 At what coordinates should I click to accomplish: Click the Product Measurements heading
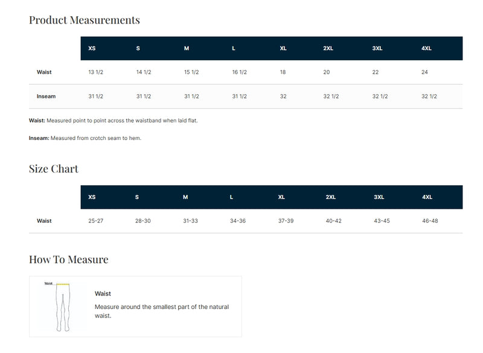point(85,20)
